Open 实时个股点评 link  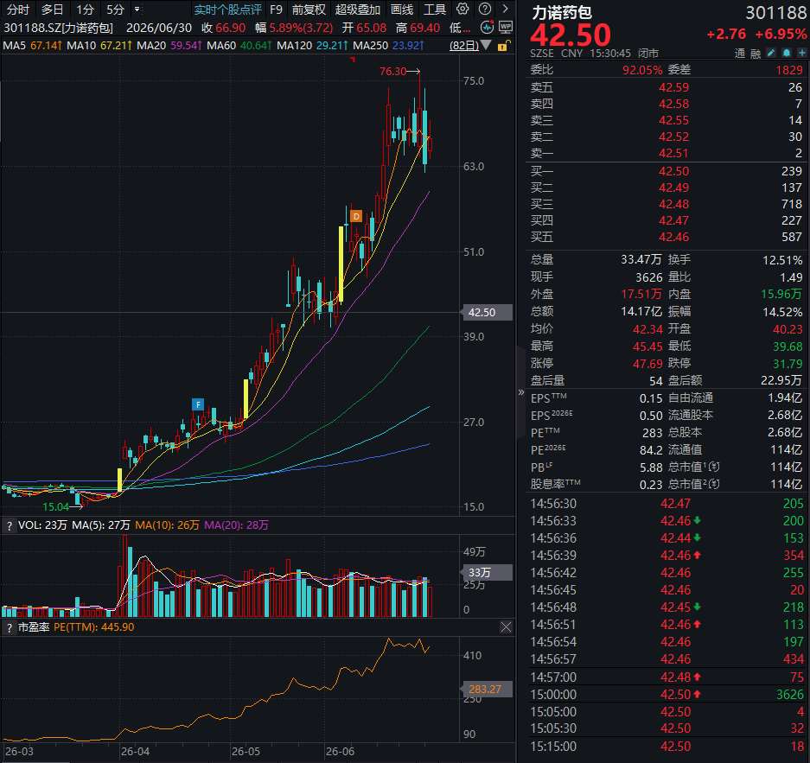[x=227, y=10]
